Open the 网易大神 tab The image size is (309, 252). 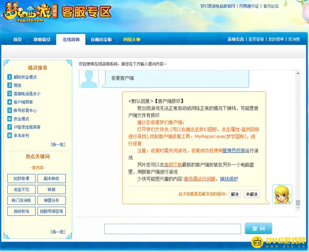(x=132, y=39)
